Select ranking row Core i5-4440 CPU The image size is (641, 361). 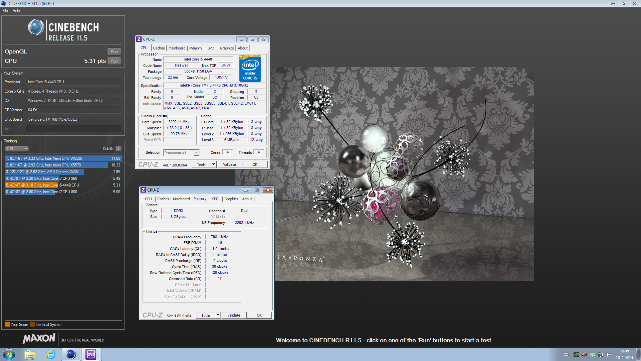63,185
